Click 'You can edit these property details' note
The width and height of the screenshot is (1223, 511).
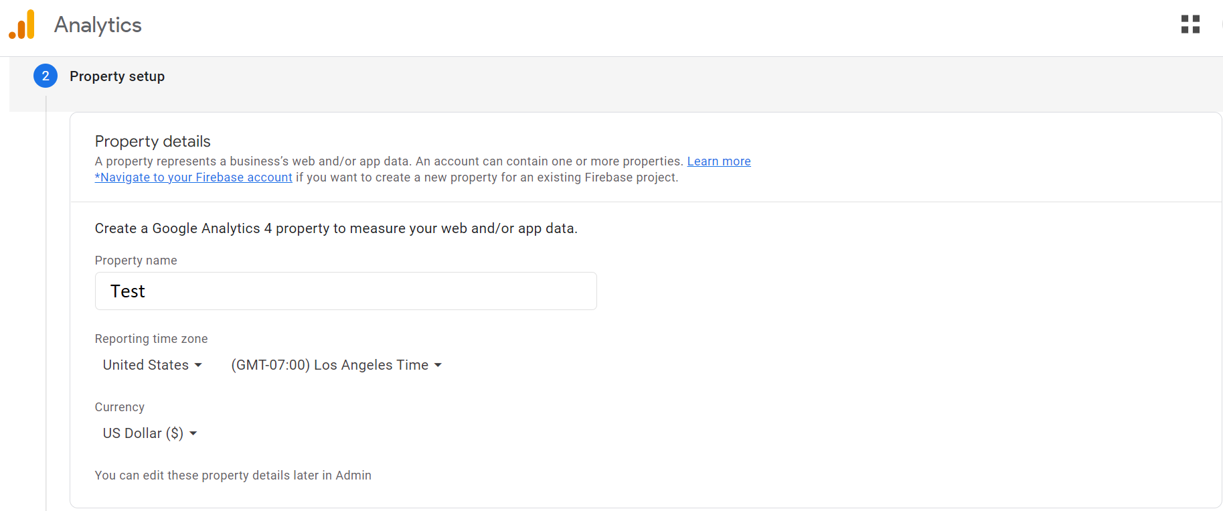233,476
